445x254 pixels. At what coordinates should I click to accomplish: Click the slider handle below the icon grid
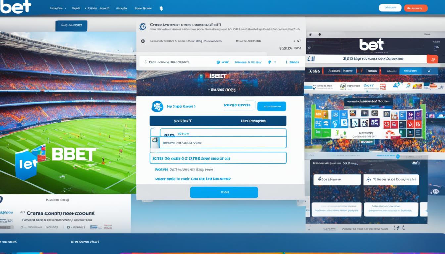pyautogui.click(x=398, y=156)
